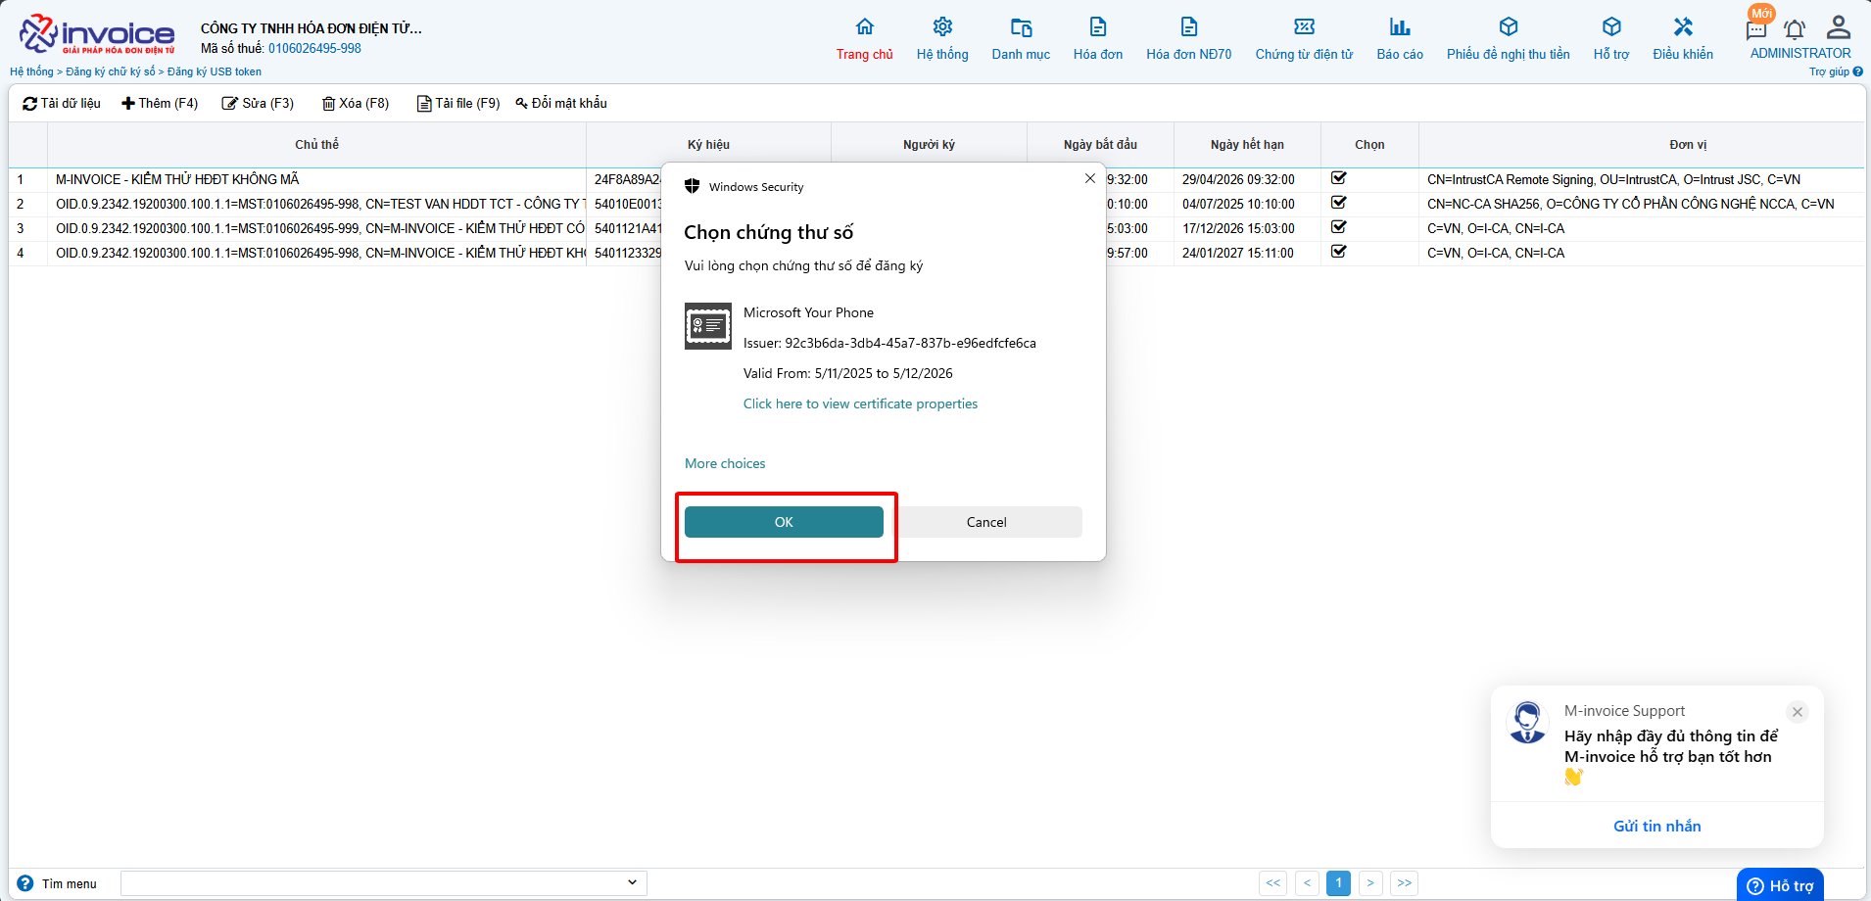Click M-invoice logo
Image resolution: width=1871 pixels, height=901 pixels.
point(97,34)
